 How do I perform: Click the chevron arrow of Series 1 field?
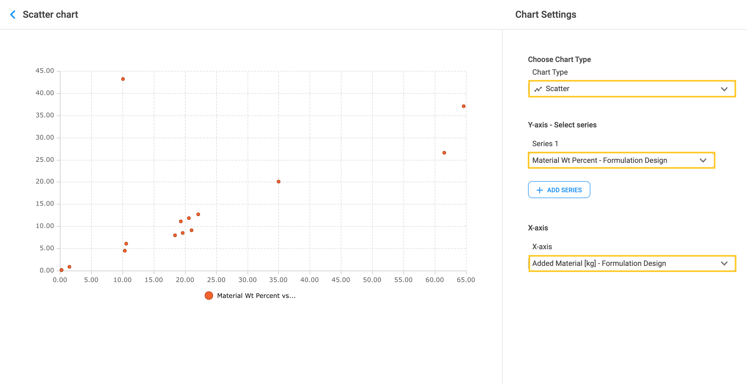coord(703,160)
